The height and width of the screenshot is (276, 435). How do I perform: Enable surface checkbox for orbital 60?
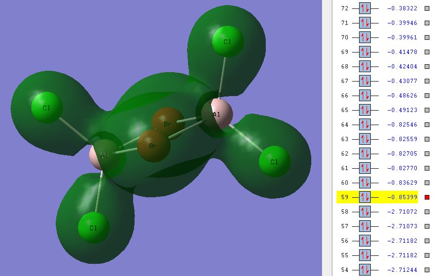point(427,183)
